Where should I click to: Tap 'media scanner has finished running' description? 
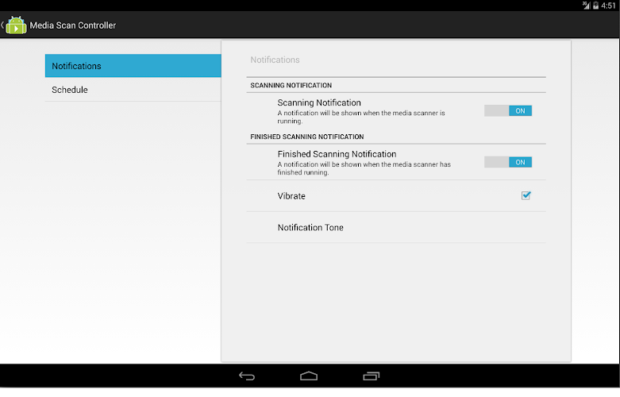click(364, 168)
